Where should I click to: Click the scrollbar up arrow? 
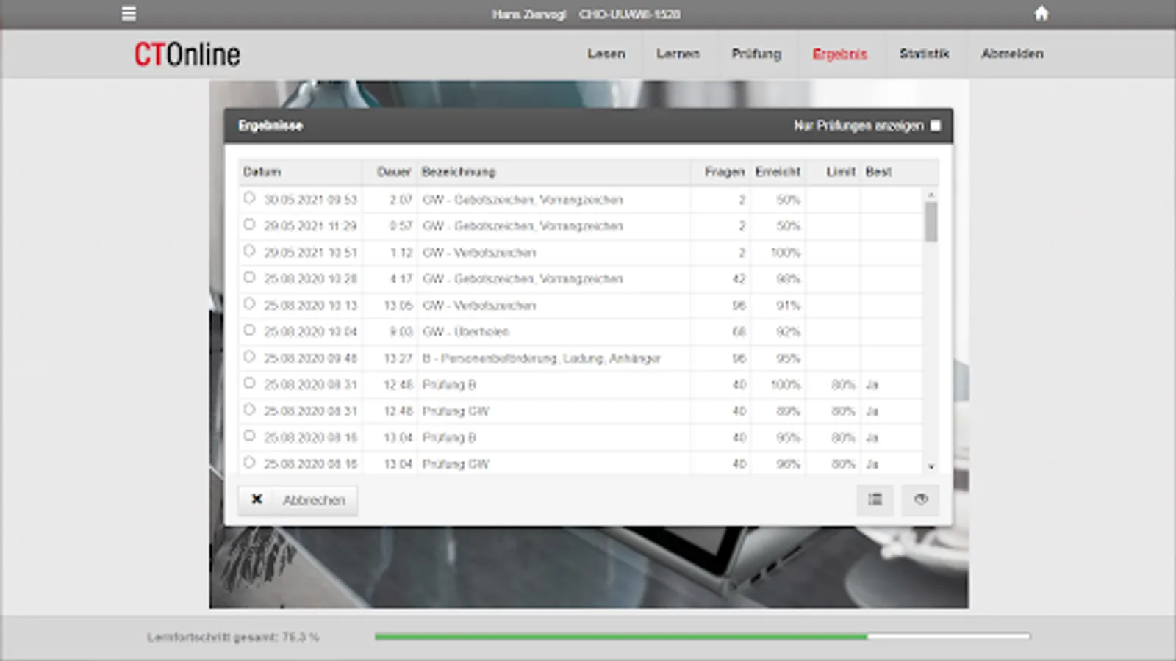[x=931, y=195]
